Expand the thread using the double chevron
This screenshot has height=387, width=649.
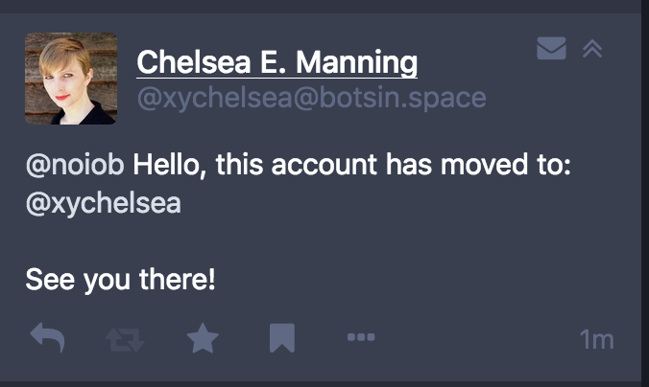(x=592, y=48)
